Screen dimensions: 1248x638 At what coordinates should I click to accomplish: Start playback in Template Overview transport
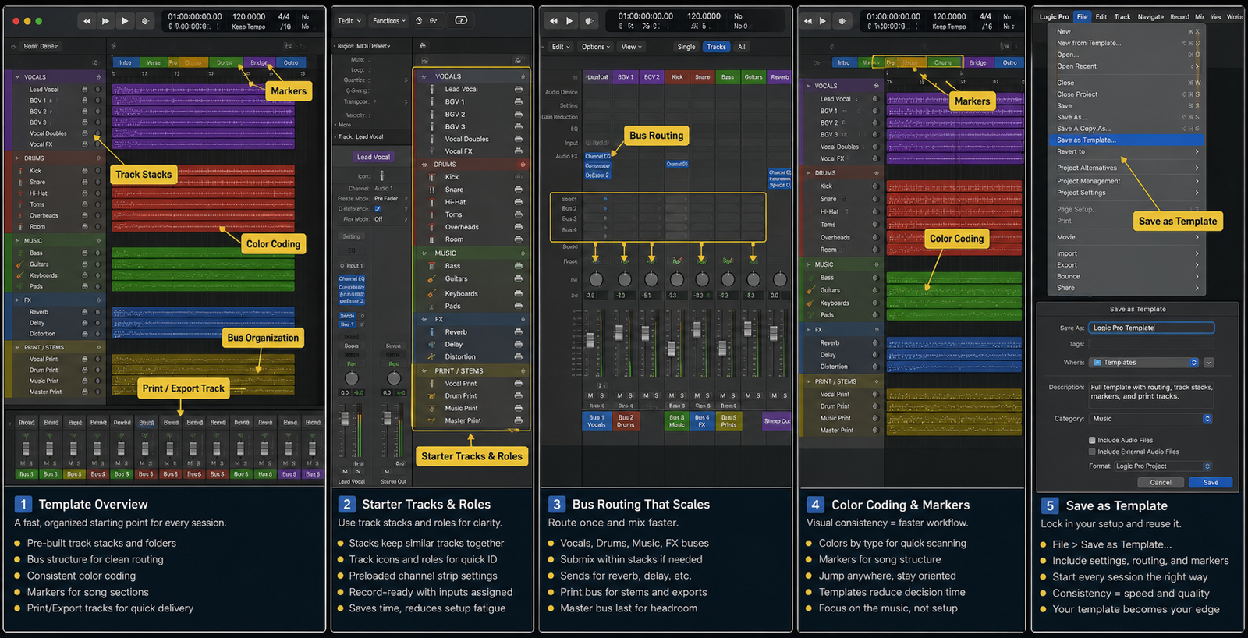pyautogui.click(x=125, y=21)
